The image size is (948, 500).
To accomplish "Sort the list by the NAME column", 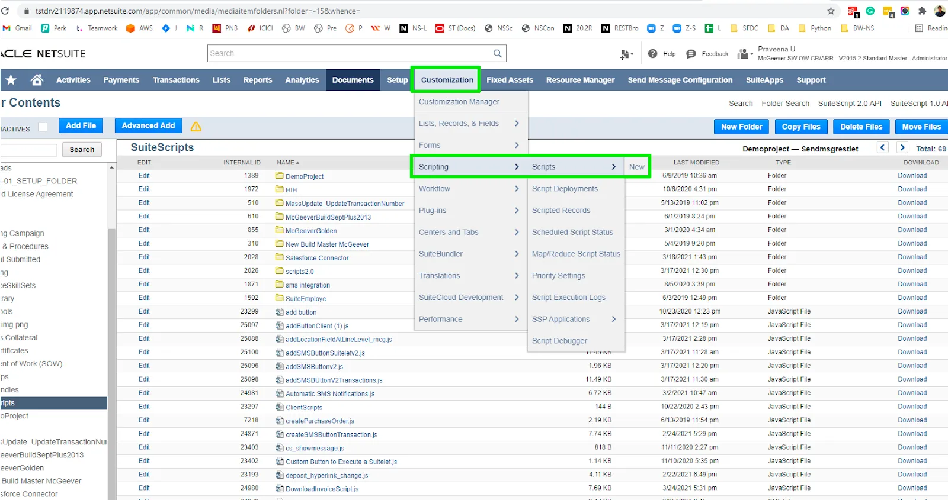I will coord(288,163).
